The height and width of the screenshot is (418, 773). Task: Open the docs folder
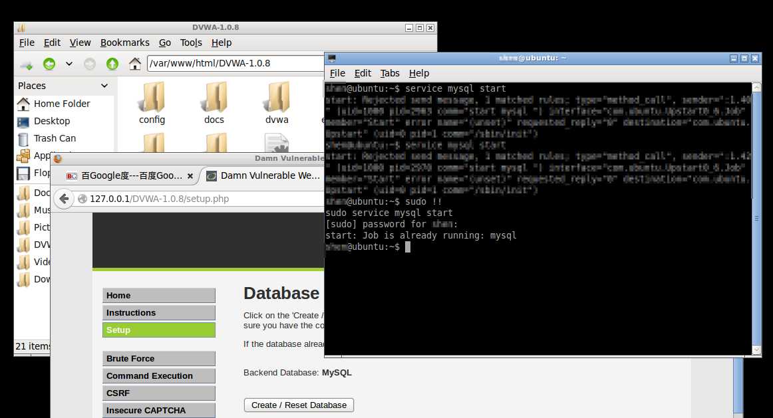tap(214, 103)
